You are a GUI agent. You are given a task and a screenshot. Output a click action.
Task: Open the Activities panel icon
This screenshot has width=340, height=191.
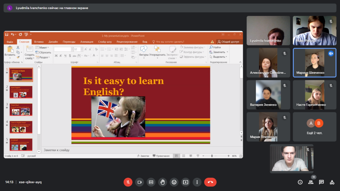(x=332, y=182)
